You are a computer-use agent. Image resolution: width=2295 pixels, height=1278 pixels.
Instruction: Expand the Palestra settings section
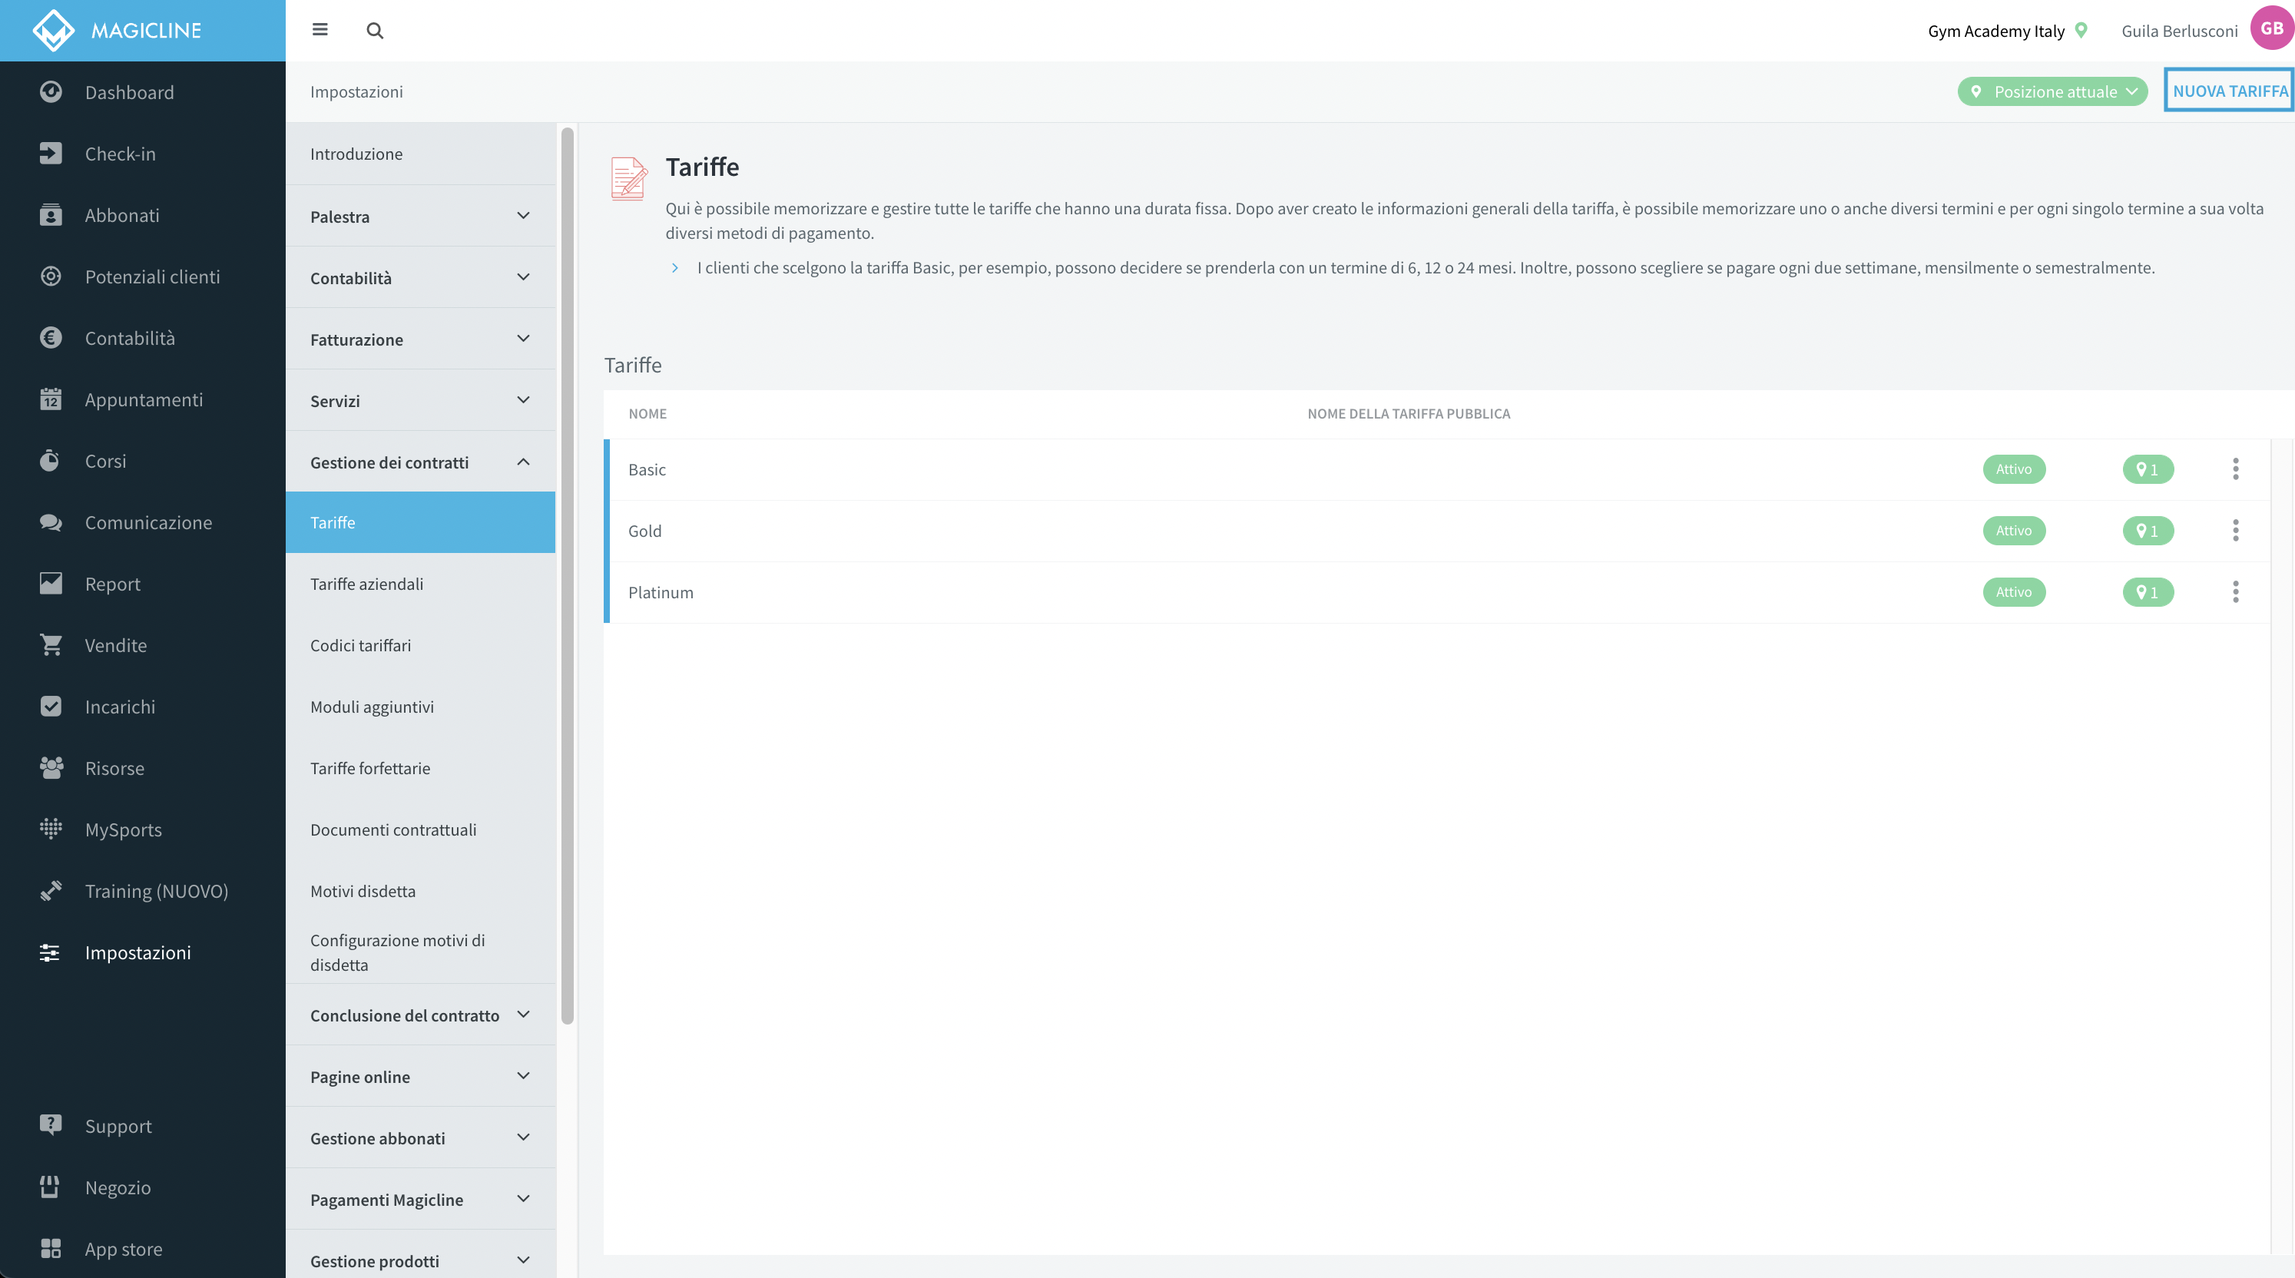click(420, 217)
